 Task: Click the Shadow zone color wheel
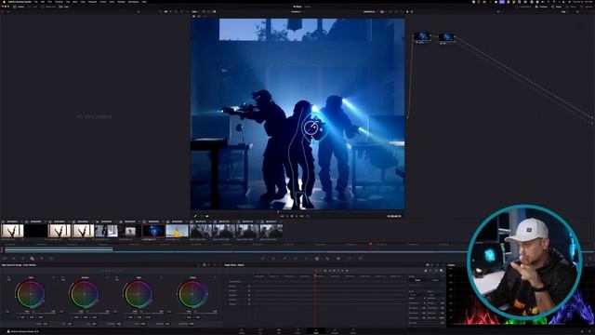coord(84,294)
